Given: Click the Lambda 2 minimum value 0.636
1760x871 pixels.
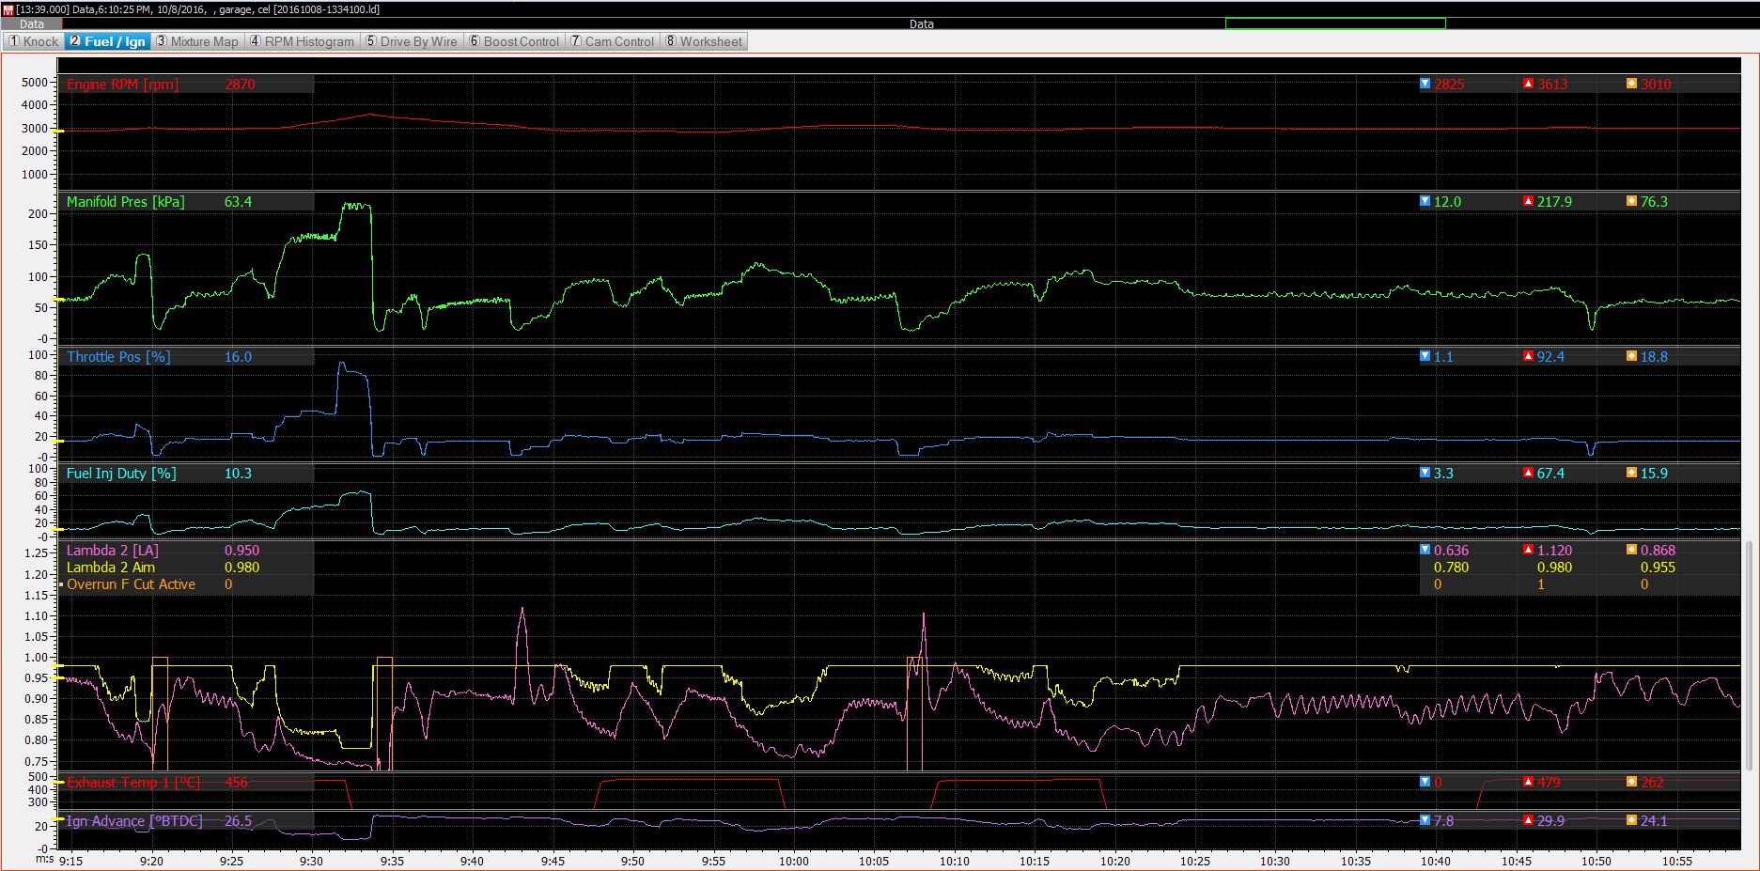Looking at the screenshot, I should pyautogui.click(x=1451, y=550).
